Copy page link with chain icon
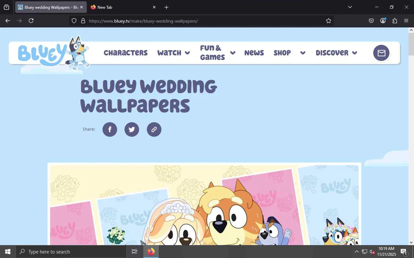 point(154,129)
